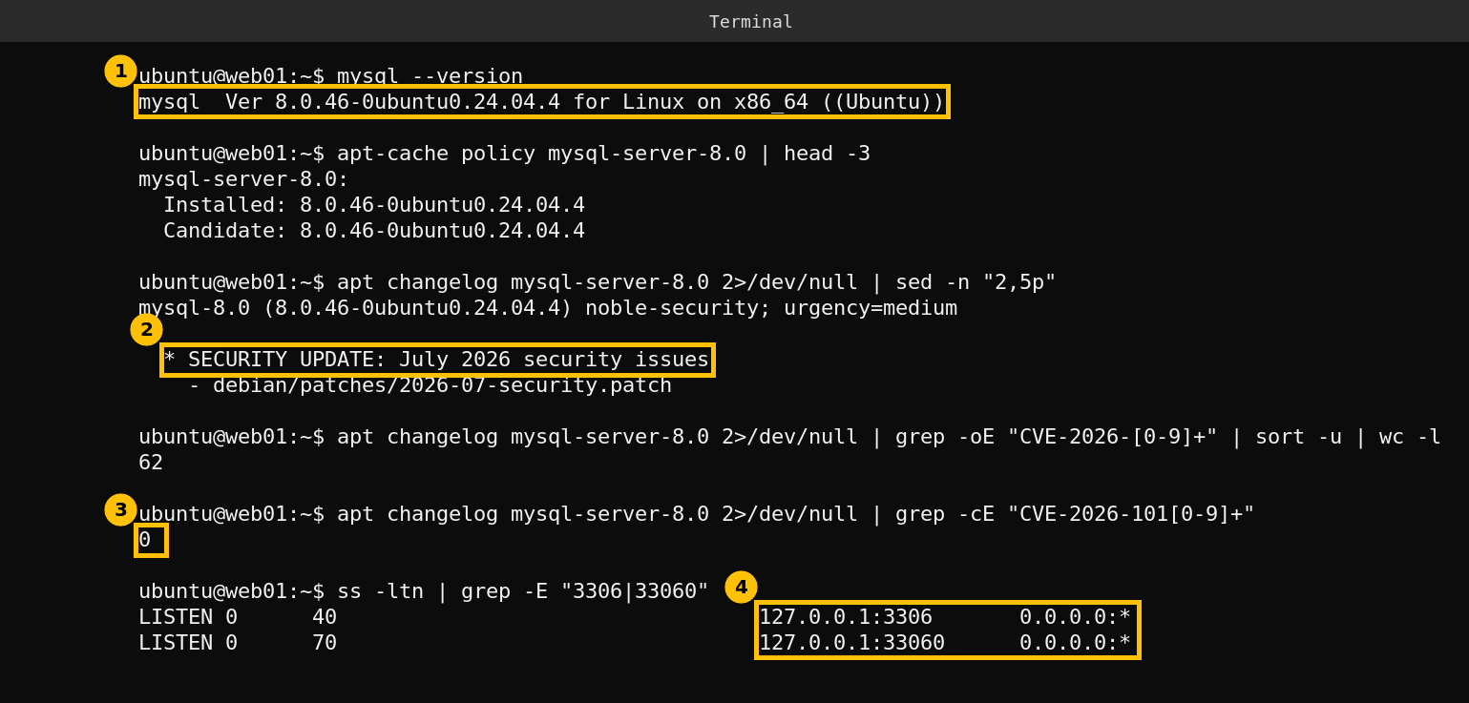
Task: Click the 'Installed: 8.0.46' version line
Action: pos(373,205)
